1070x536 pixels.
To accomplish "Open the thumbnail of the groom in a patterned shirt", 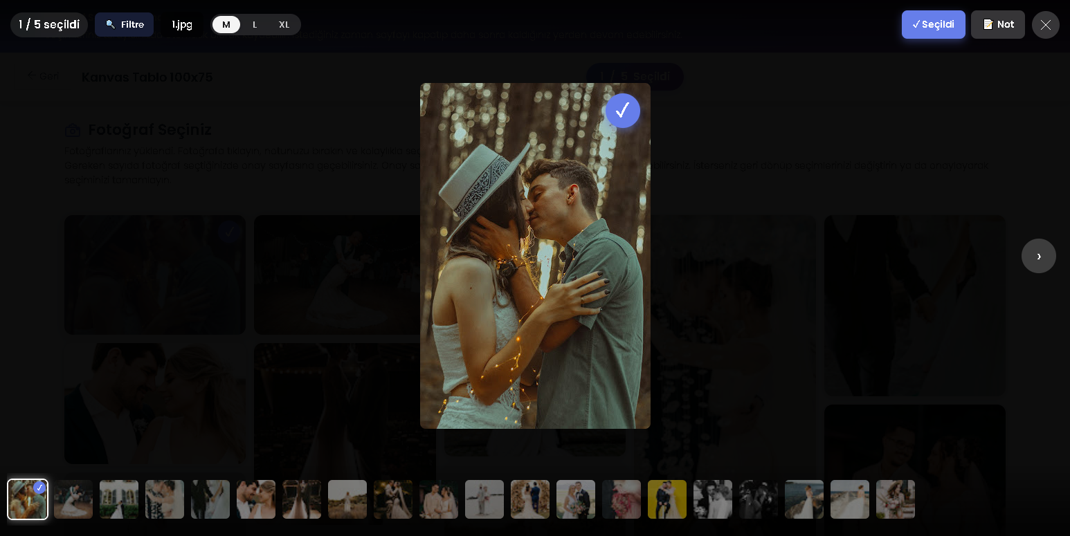I will point(165,499).
